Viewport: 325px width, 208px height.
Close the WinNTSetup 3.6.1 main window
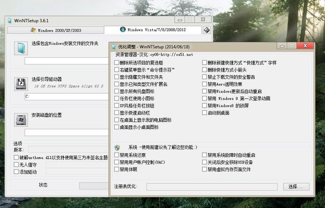[203, 20]
